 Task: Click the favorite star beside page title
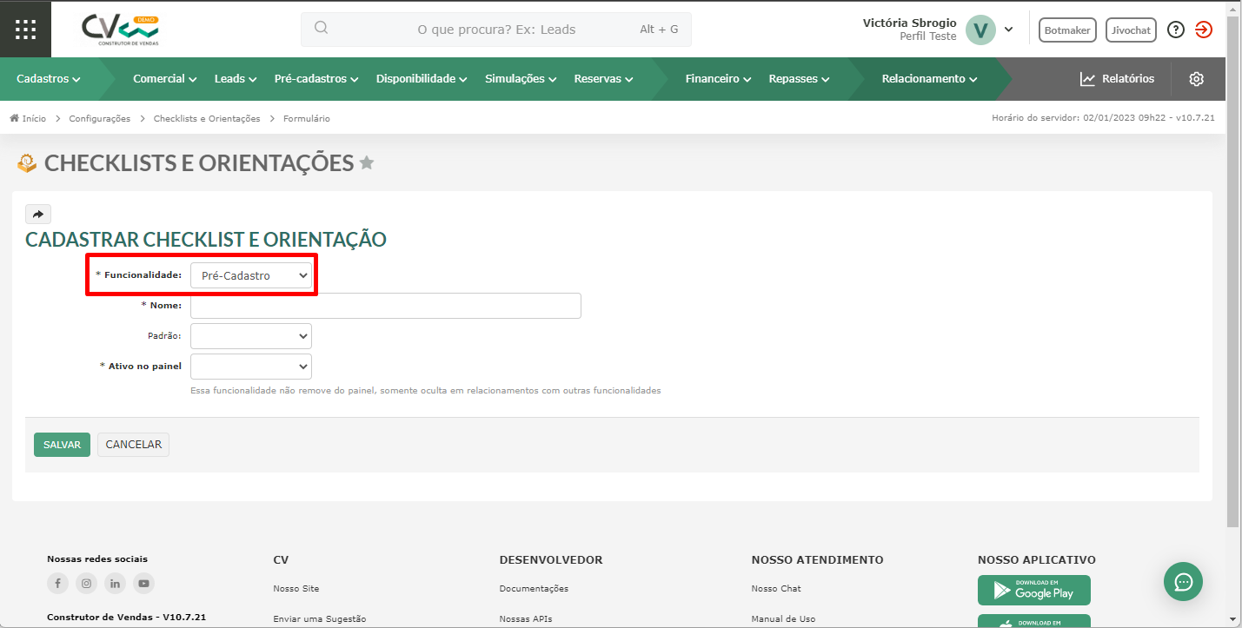[x=367, y=162]
